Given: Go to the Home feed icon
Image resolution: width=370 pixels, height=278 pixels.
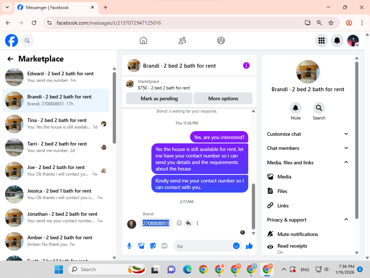Looking at the screenshot, I should coord(143,41).
